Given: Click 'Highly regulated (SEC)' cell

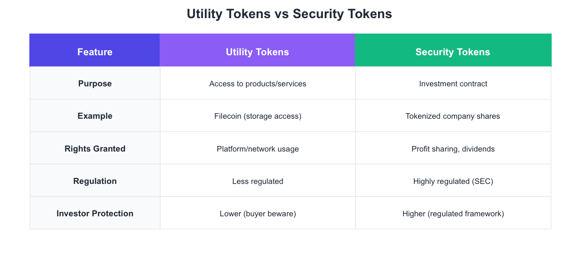Looking at the screenshot, I should [453, 181].
